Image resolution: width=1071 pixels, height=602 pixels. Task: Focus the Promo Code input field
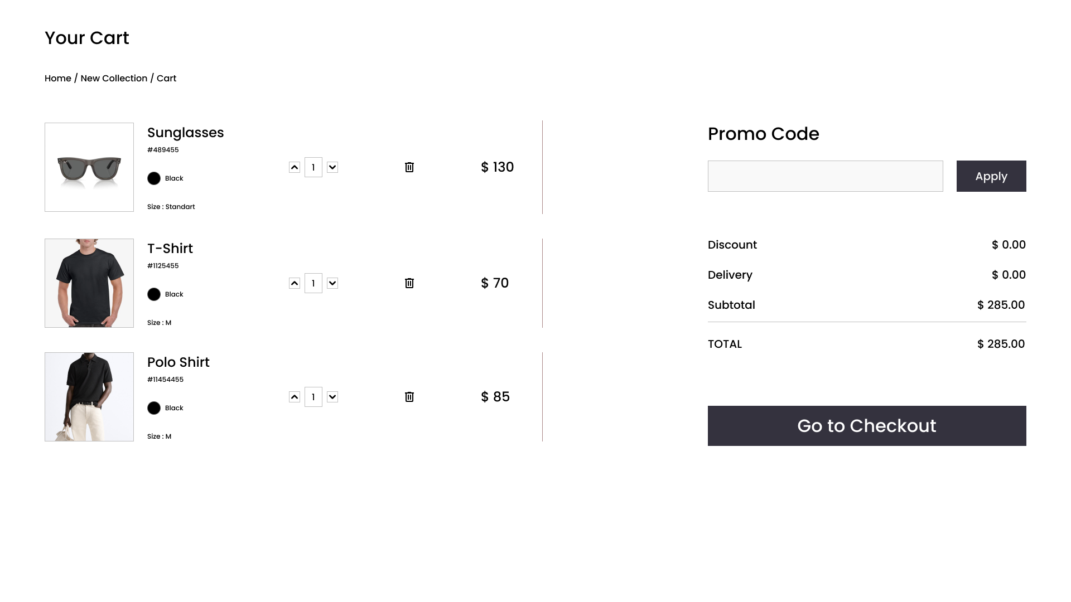tap(825, 176)
